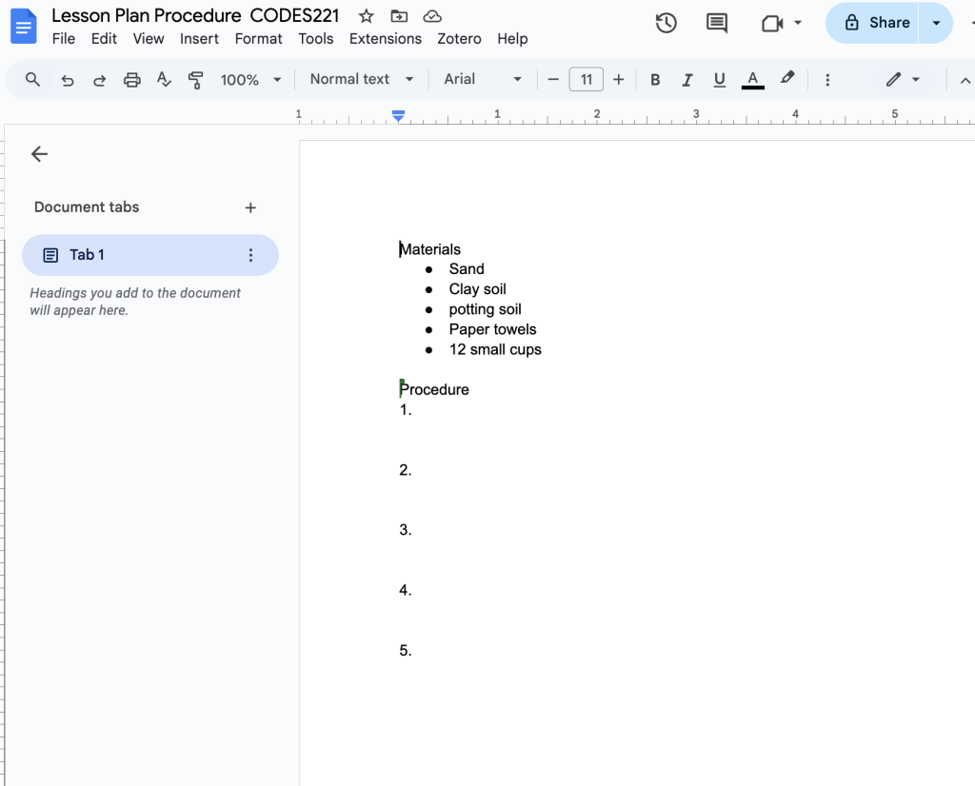Click the font size input field

586,80
